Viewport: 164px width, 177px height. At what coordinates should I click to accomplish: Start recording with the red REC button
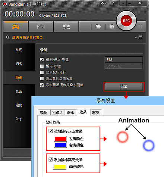coord(126,21)
